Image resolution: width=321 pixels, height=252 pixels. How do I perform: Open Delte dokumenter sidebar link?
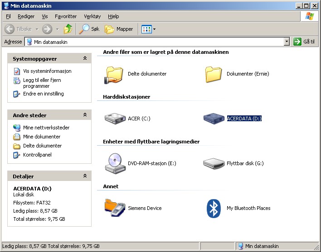tap(42, 146)
